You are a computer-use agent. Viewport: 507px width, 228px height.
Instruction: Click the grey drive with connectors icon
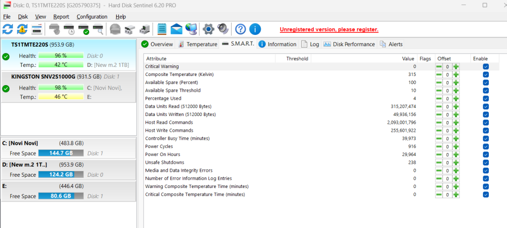click(129, 29)
